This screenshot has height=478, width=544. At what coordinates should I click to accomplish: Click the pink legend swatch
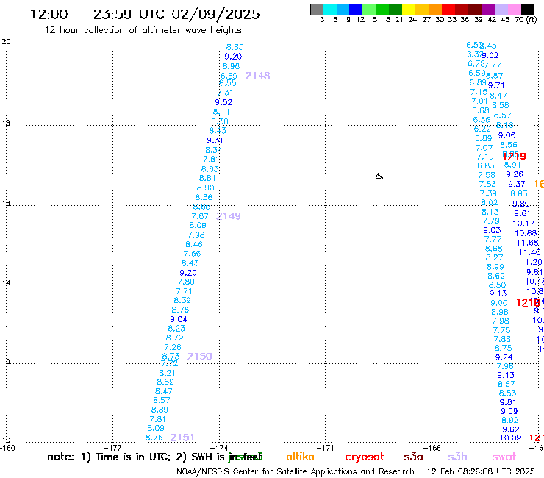click(514, 9)
